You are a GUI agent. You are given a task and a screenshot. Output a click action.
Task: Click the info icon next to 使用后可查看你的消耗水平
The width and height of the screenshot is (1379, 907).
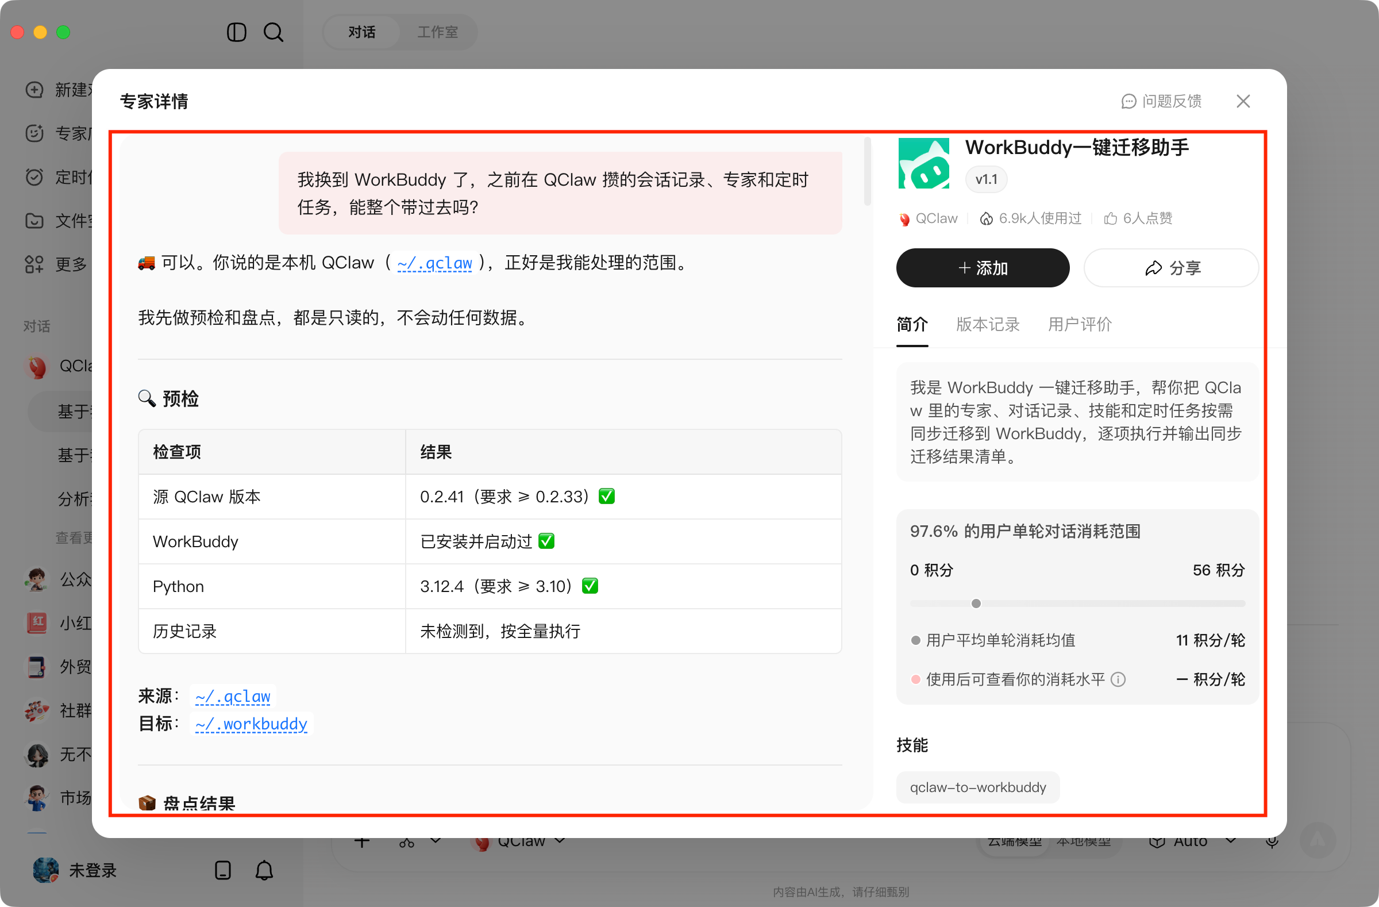pyautogui.click(x=1118, y=679)
